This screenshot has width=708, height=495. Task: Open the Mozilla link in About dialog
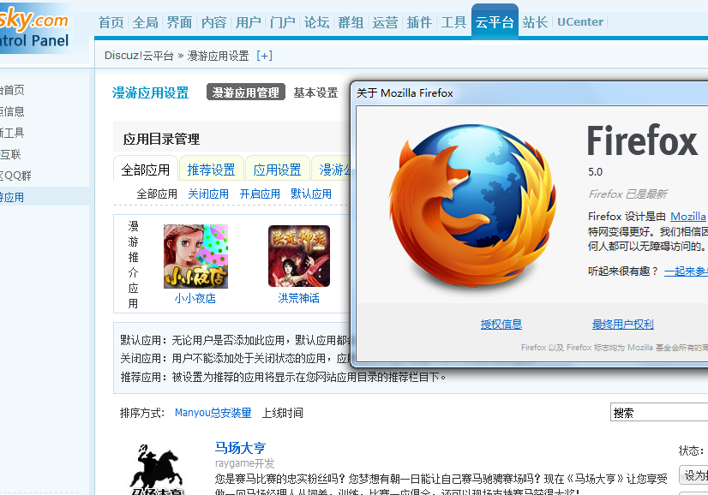coord(687,216)
